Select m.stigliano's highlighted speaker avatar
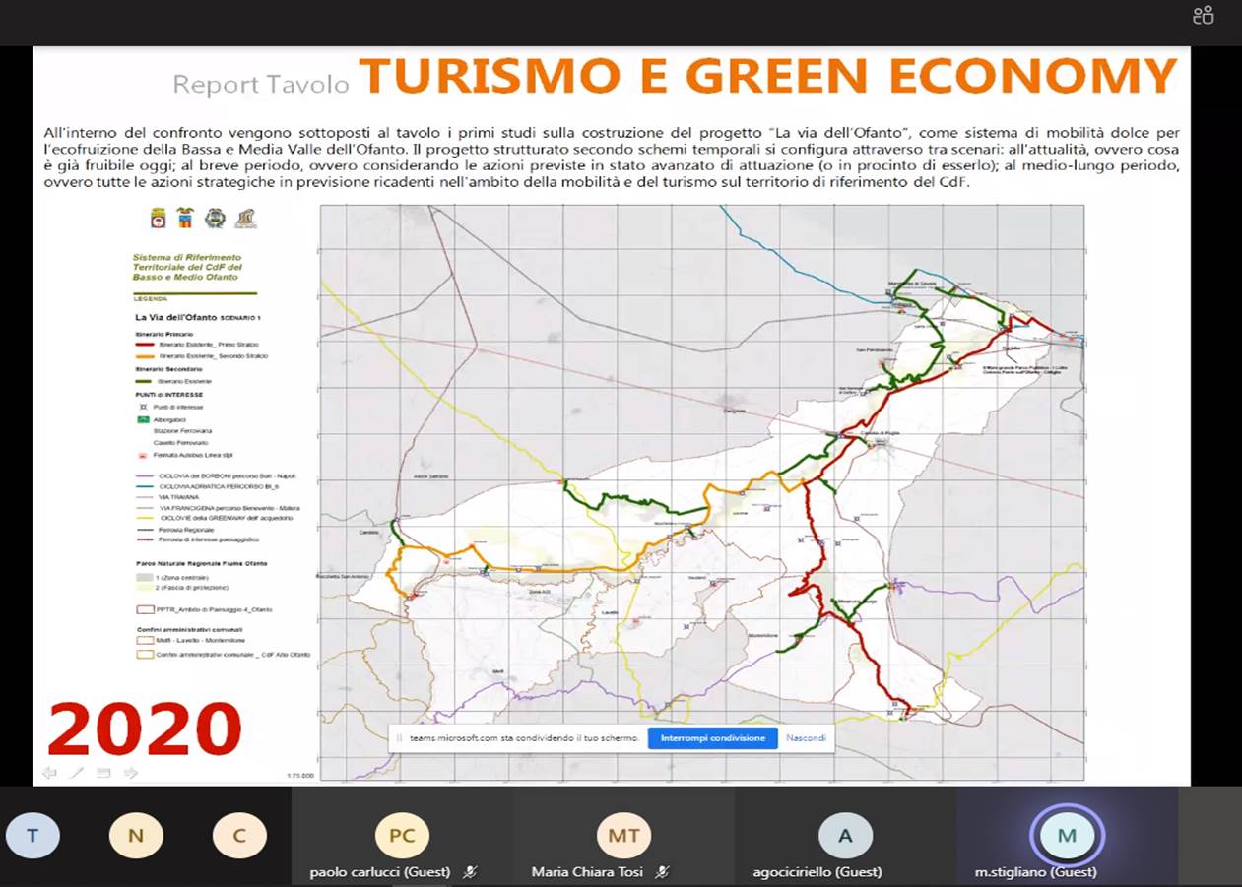The width and height of the screenshot is (1242, 887). click(1067, 836)
